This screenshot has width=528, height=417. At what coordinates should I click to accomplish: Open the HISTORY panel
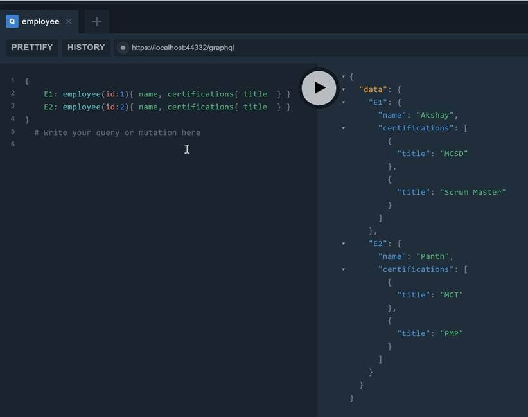coord(85,47)
